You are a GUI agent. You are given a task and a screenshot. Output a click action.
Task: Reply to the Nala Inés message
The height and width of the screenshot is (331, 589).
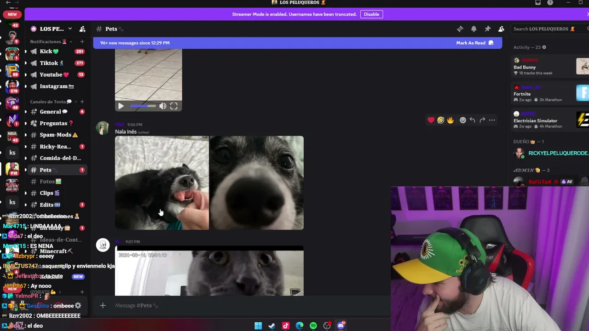coord(472,120)
